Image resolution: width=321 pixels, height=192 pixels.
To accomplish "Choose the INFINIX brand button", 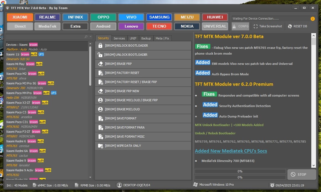I will pyautogui.click(x=75, y=17).
